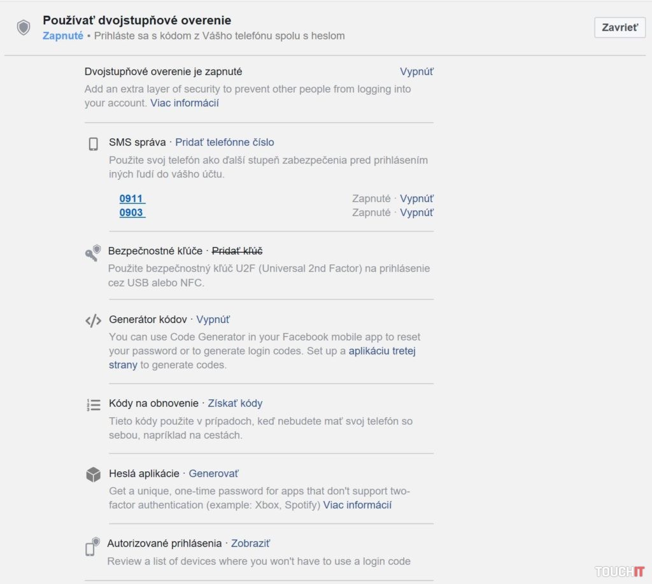Click the recovery codes list icon

click(x=93, y=404)
